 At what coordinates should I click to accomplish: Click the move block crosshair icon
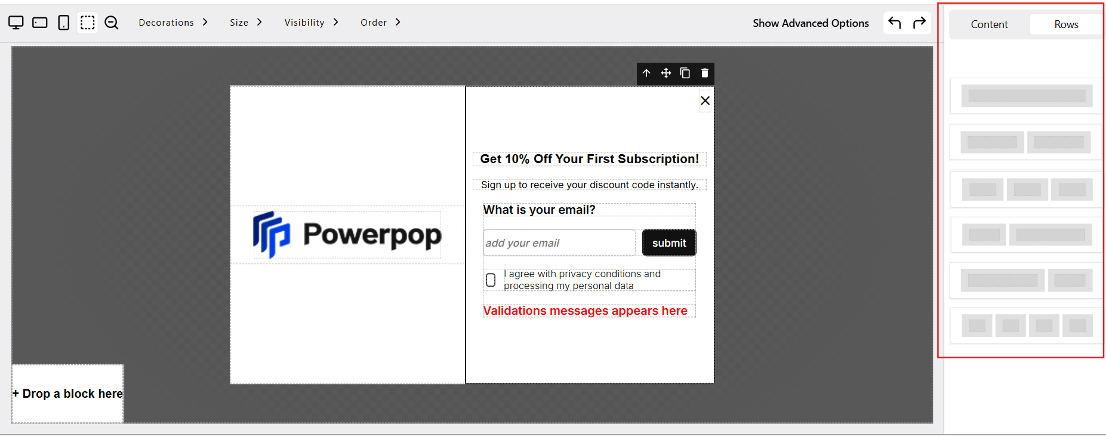pos(666,73)
